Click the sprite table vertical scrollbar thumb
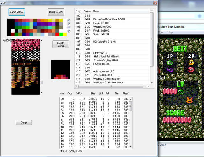Viewport: 204px width, 157px height. tap(130, 106)
